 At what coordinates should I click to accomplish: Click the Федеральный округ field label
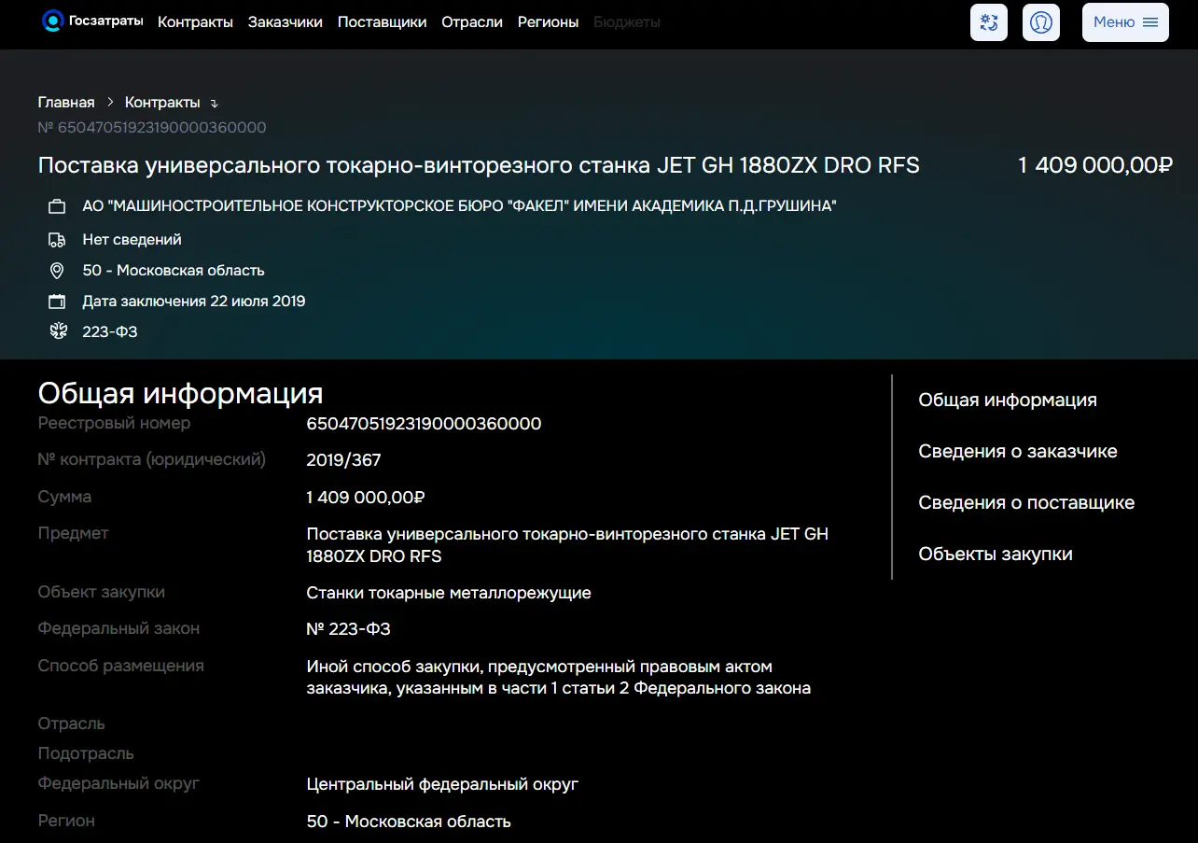pos(118,784)
